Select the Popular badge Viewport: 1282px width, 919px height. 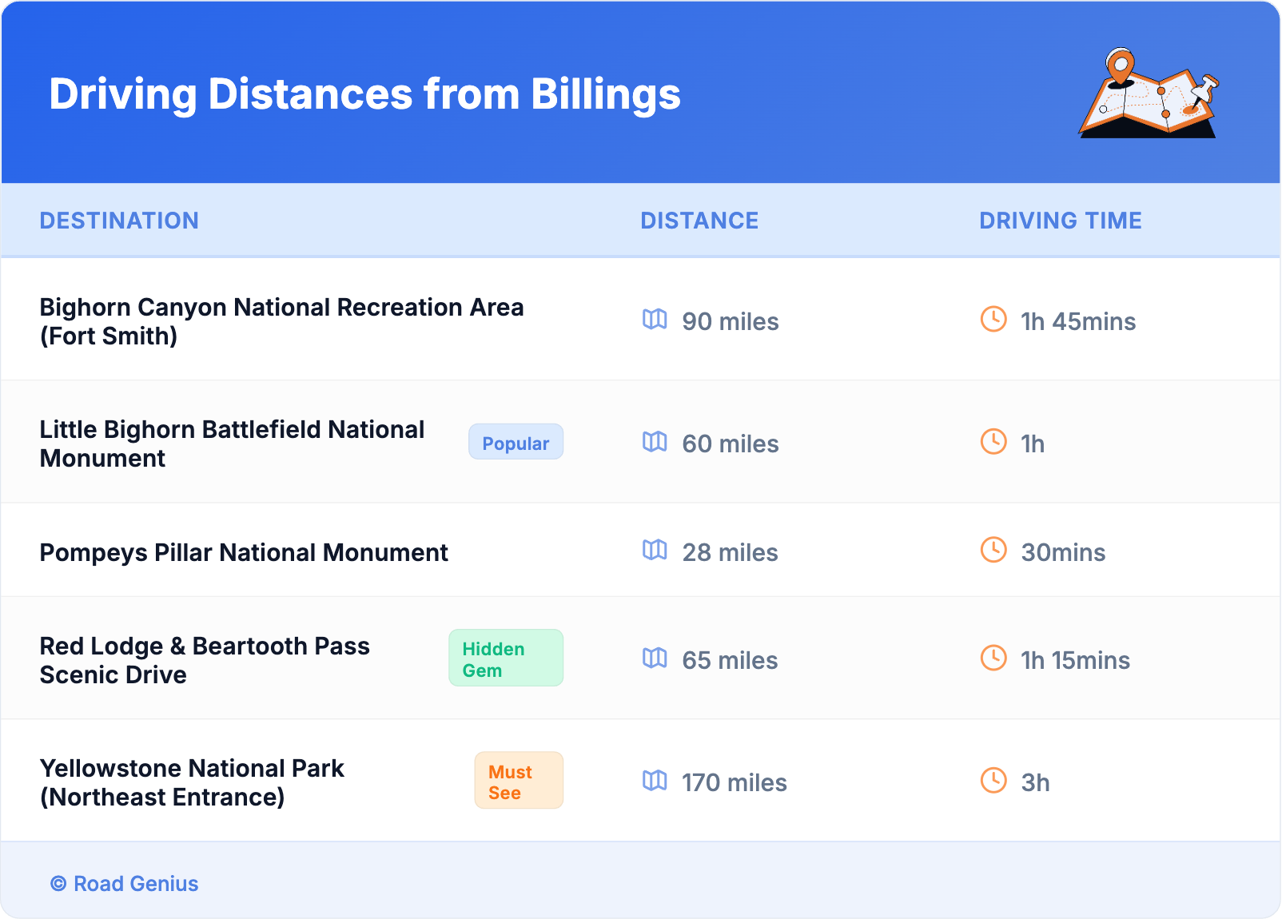coord(516,443)
